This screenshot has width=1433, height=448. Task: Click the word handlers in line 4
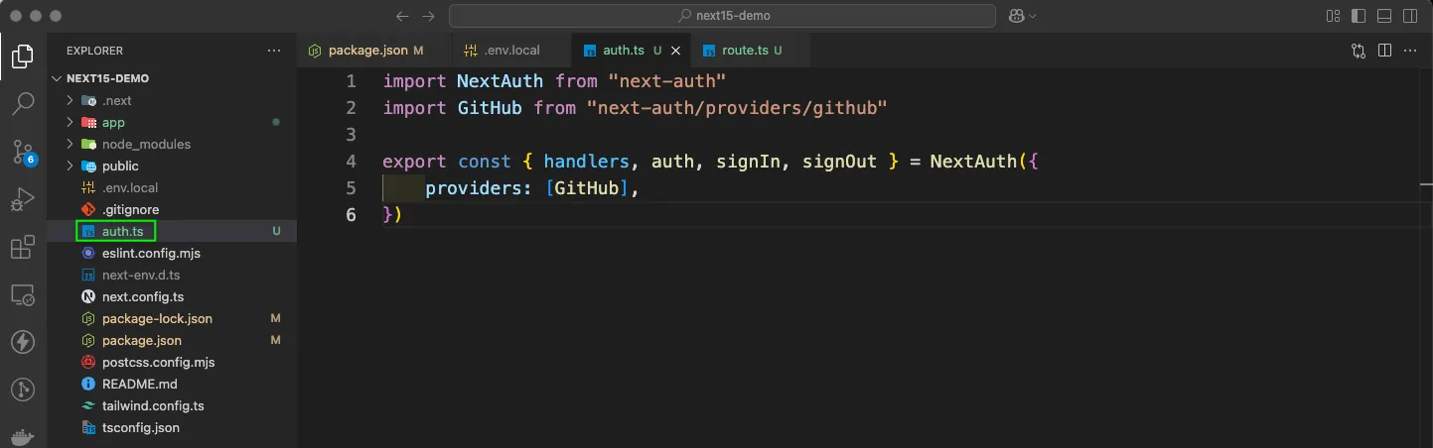[x=586, y=161]
